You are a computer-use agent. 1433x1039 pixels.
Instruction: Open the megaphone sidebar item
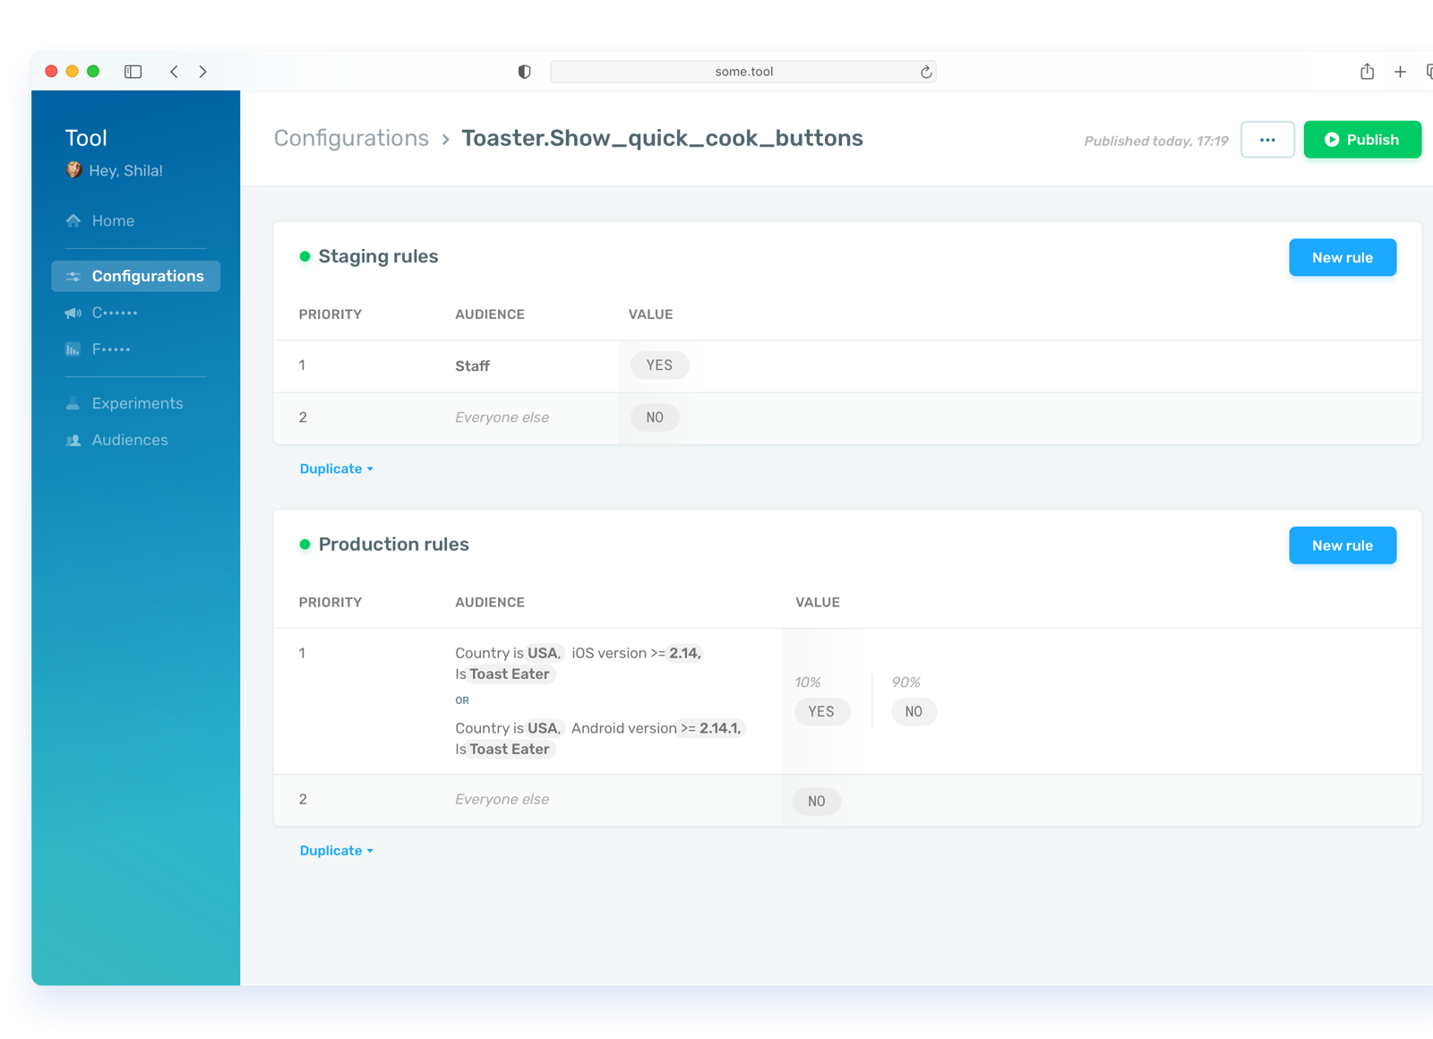101,313
